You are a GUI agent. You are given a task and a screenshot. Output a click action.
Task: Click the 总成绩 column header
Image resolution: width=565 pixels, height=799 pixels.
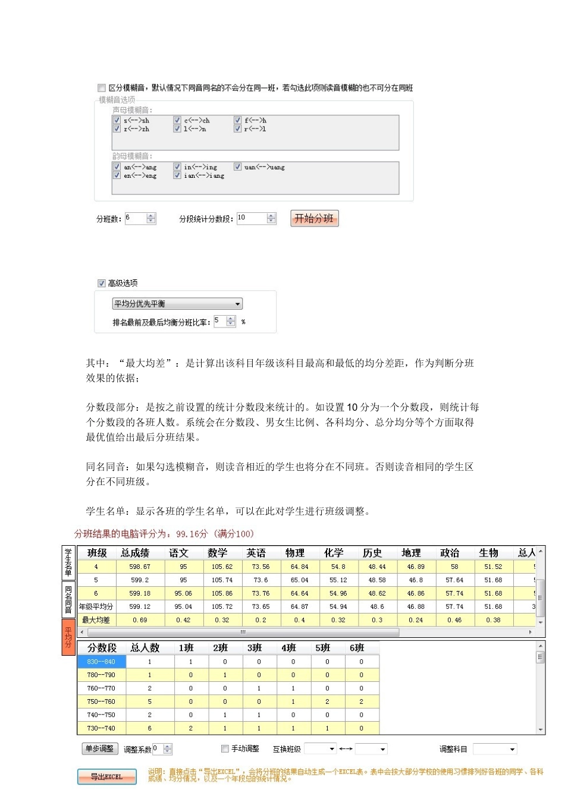(136, 553)
